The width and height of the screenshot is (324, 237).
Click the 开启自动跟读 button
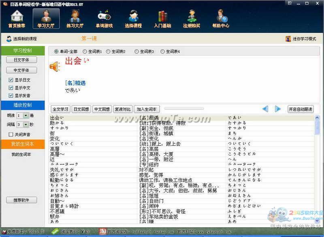(x=301, y=109)
